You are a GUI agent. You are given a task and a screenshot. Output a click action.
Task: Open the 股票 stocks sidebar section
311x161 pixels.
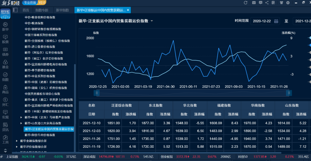pos(5,39)
